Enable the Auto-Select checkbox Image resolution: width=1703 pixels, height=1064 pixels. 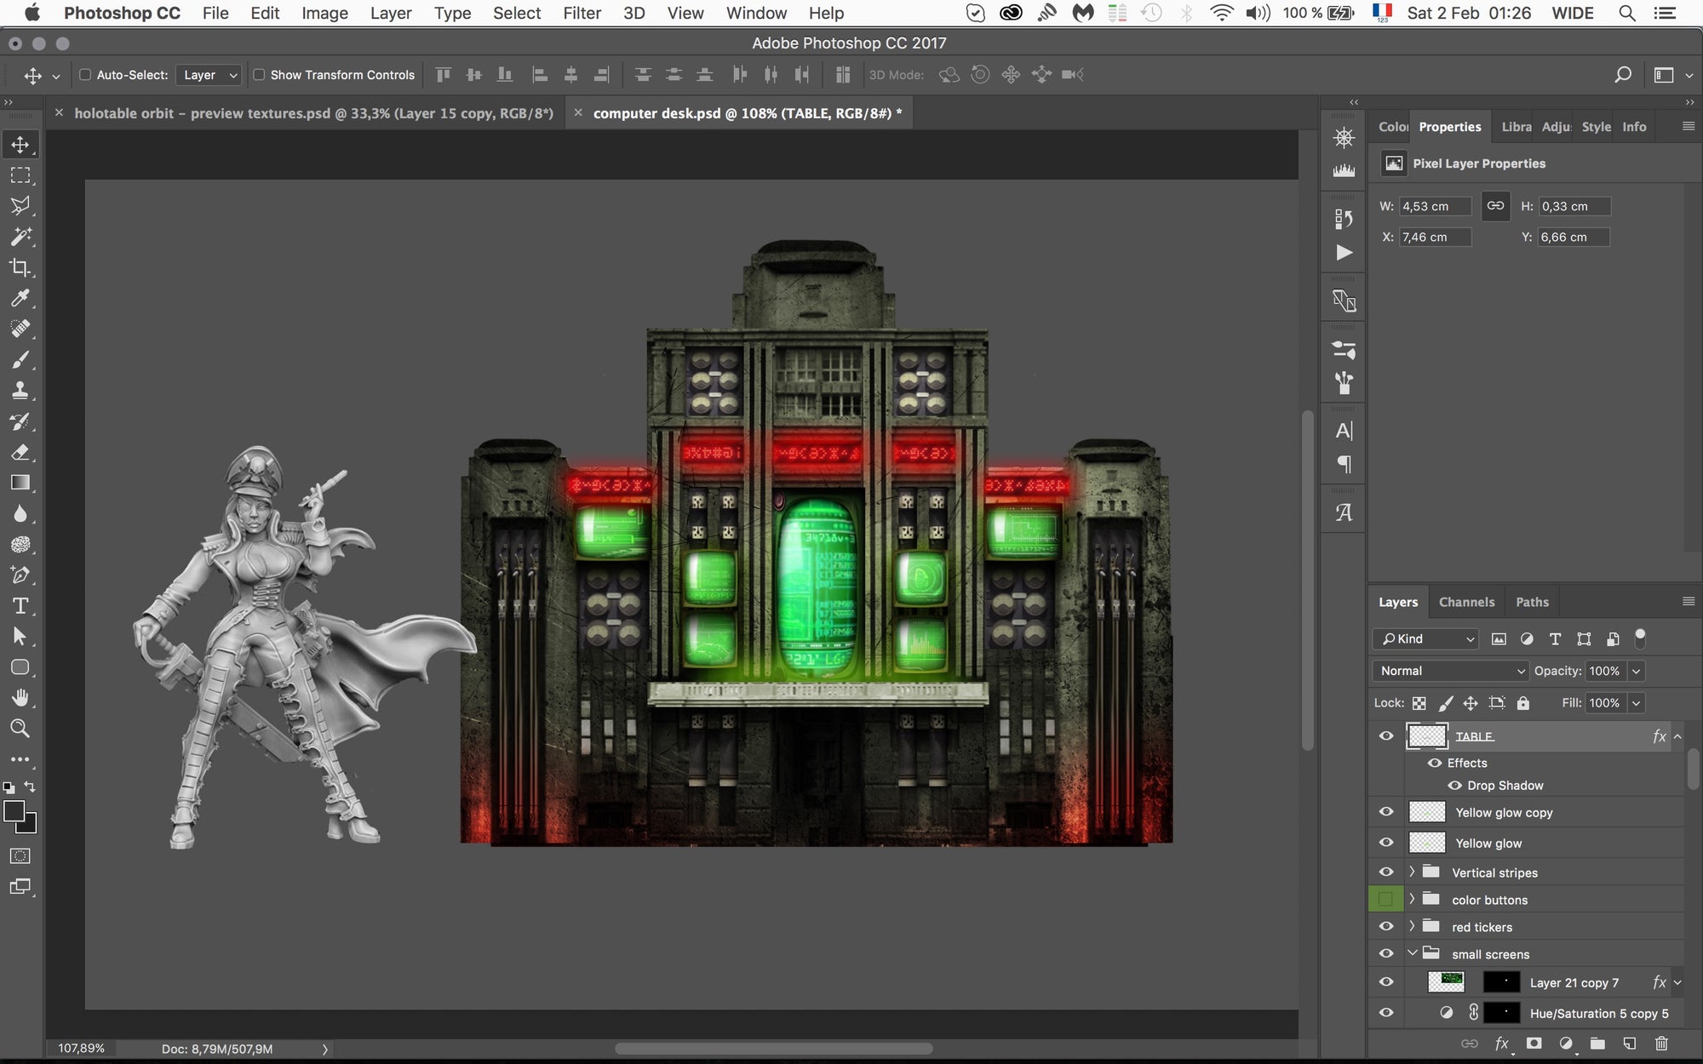85,75
